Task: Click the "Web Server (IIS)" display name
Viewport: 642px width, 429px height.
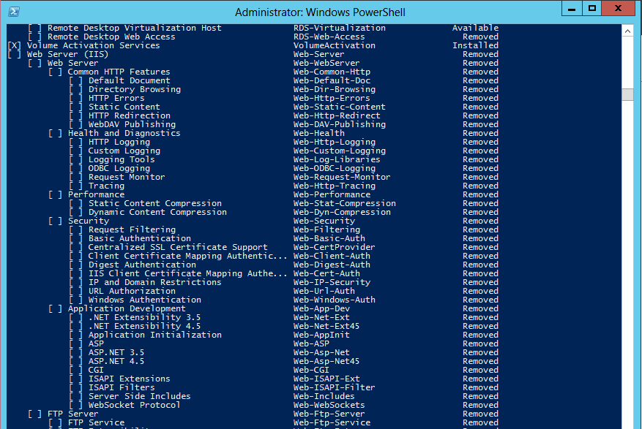Action: (x=67, y=54)
